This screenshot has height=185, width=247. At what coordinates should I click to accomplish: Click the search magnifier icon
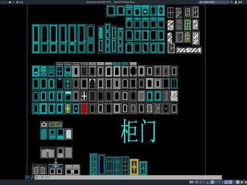[x=232, y=2]
